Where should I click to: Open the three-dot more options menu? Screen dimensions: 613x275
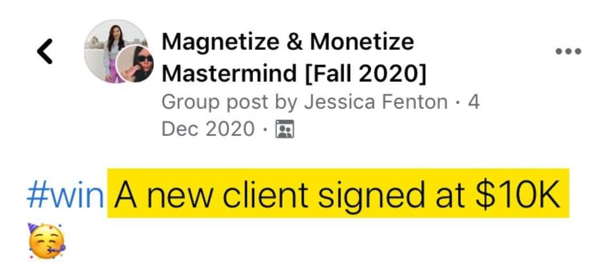(x=568, y=51)
